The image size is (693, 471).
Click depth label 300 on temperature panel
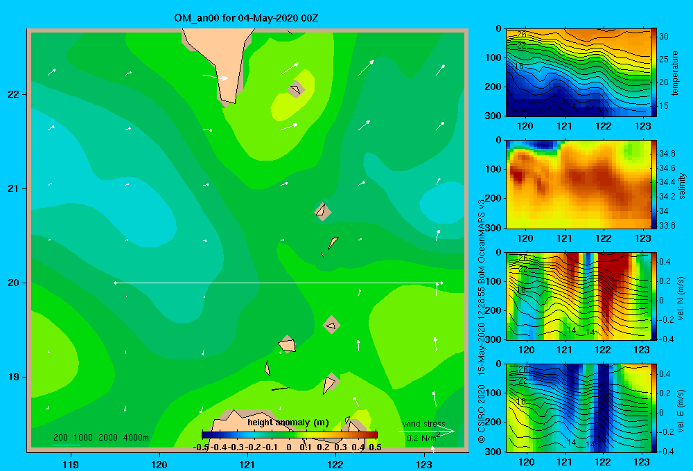[x=493, y=115]
